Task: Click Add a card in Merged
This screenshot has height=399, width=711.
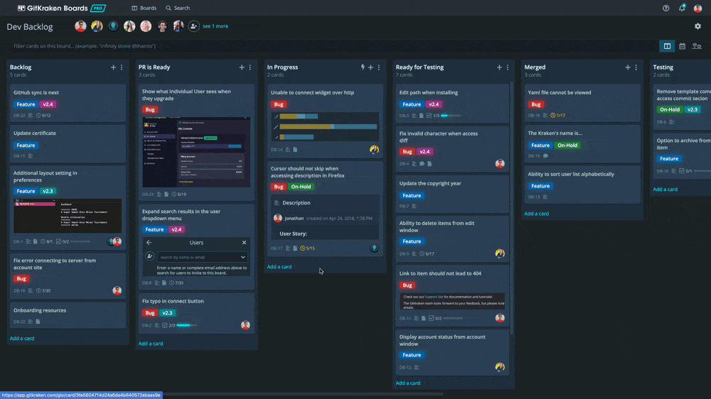Action: coord(536,214)
